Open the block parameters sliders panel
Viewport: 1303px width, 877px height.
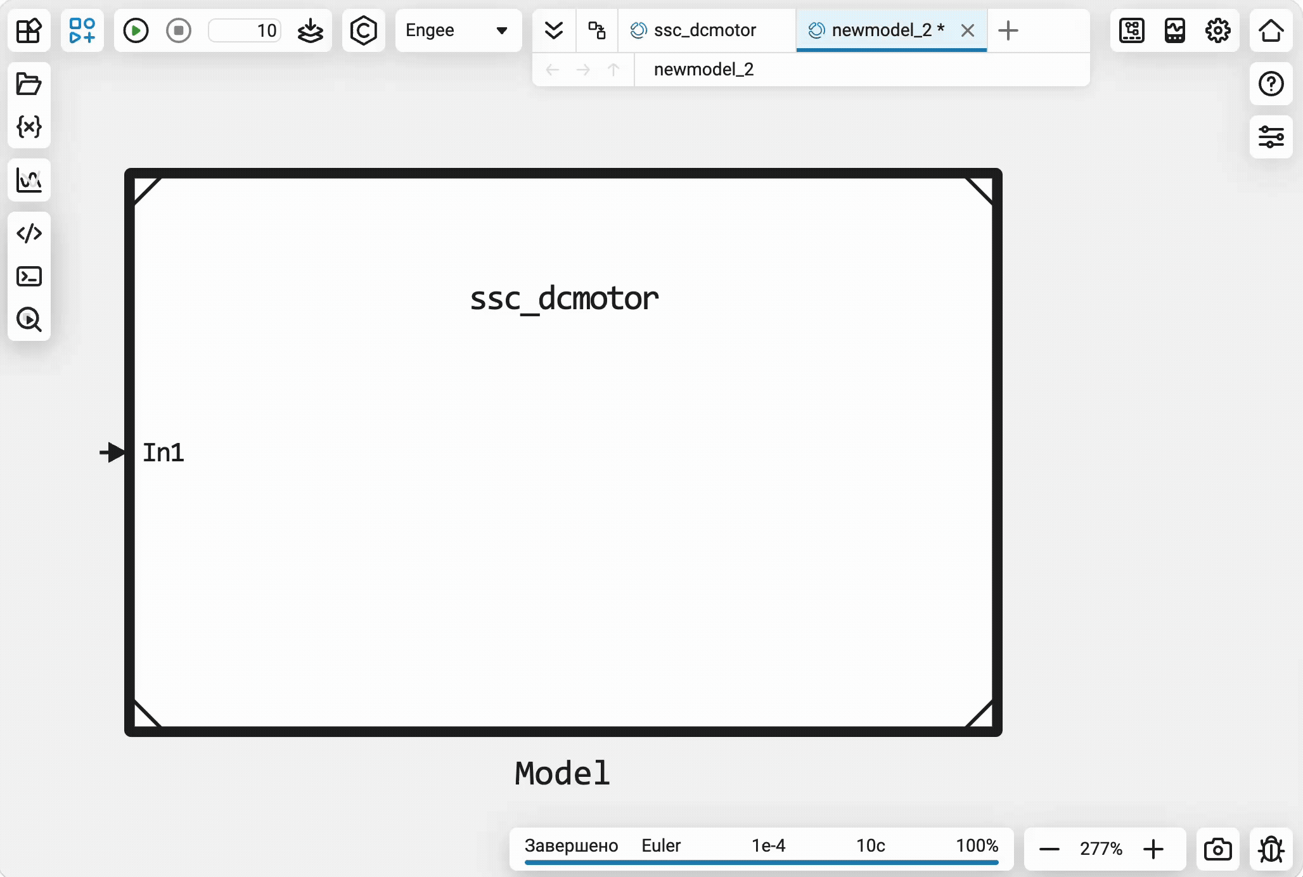click(1271, 137)
